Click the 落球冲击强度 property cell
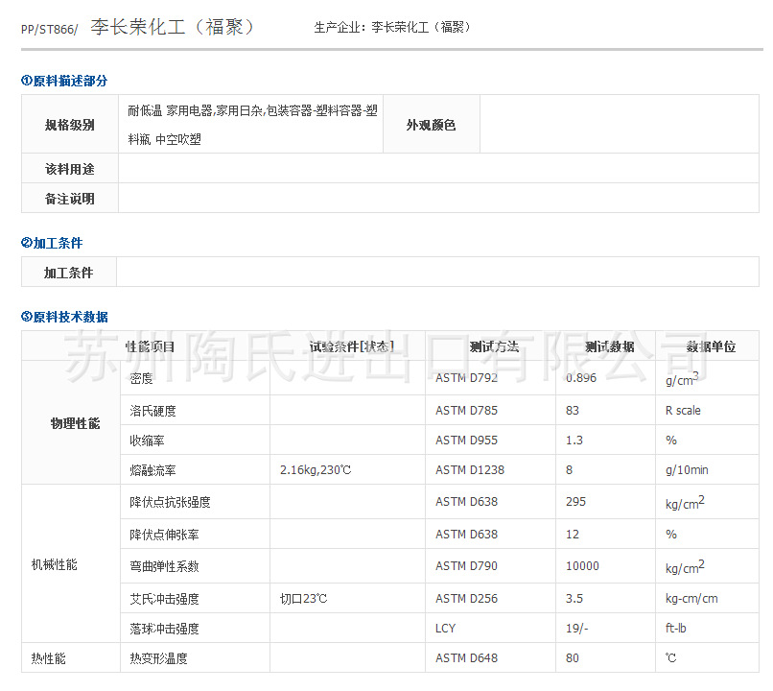The width and height of the screenshot is (773, 691). (196, 628)
